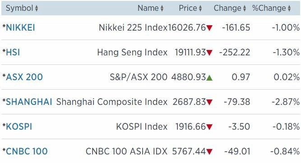Select Shanghai Composite Index name text
301x163 pixels.
(112, 102)
